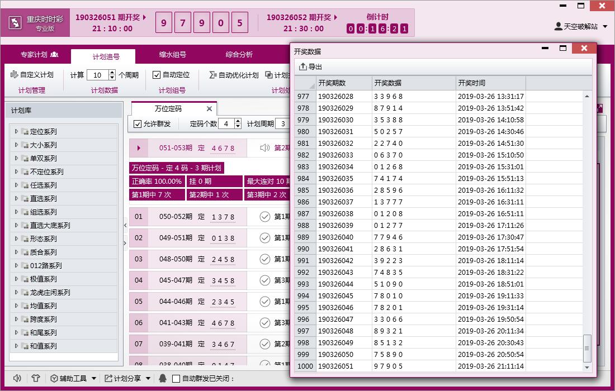
Task: Click the 计划周期 value field
Action: pos(283,124)
